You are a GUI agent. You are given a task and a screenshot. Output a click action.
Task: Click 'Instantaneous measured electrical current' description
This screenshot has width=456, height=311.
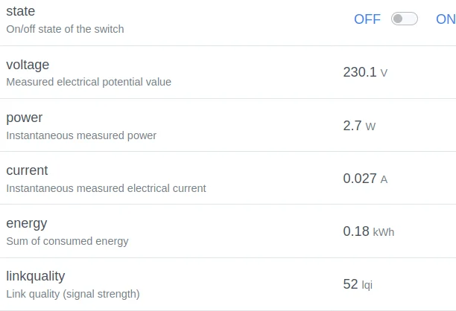[x=106, y=188]
